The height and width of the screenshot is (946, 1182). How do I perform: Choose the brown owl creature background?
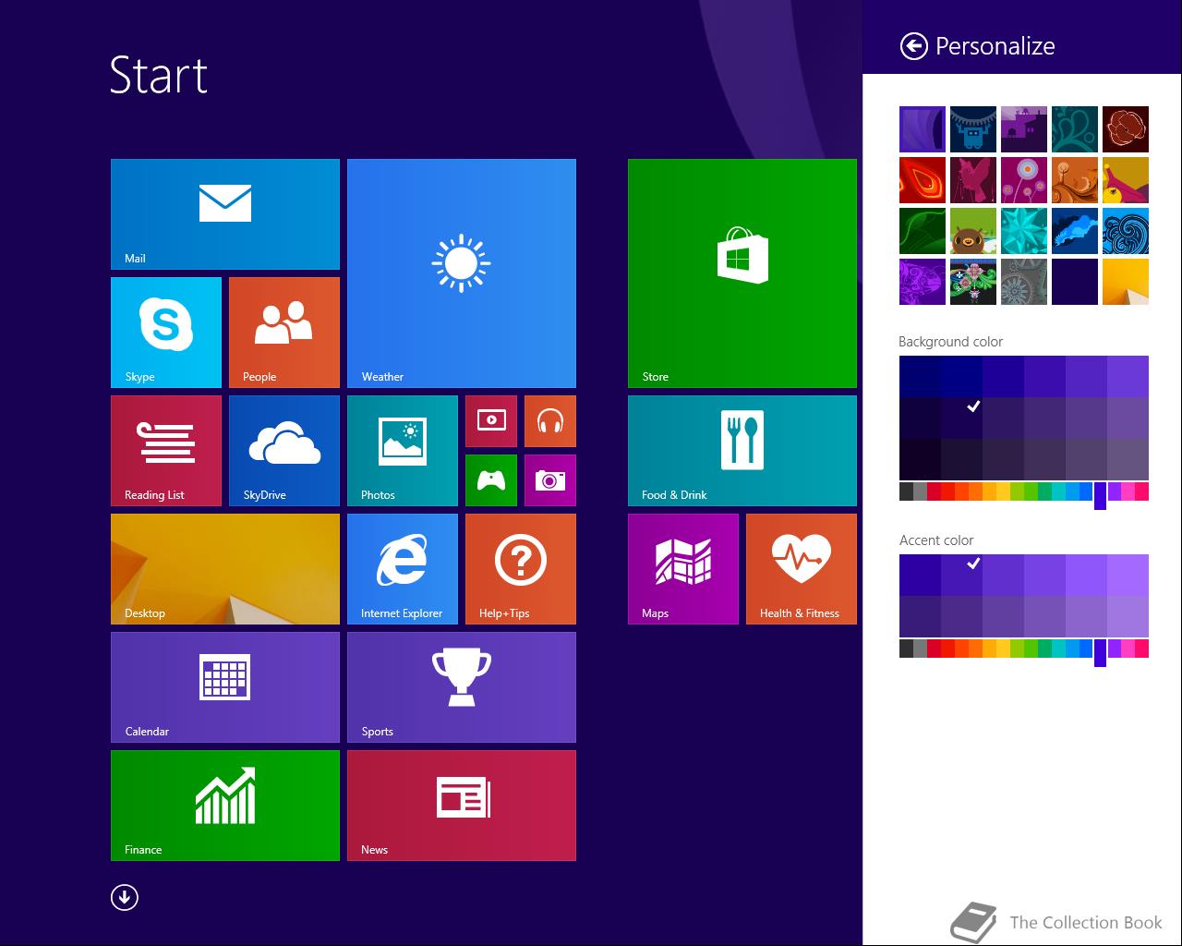click(x=973, y=231)
